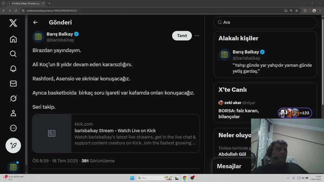Go back using arrow beside Gönderi

(35, 22)
